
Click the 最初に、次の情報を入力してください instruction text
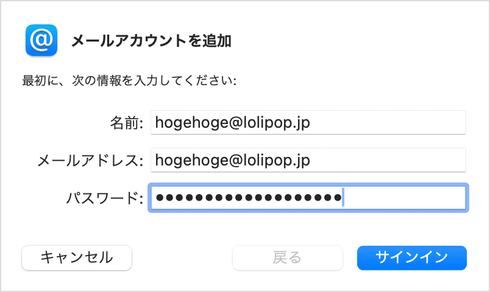pos(129,80)
